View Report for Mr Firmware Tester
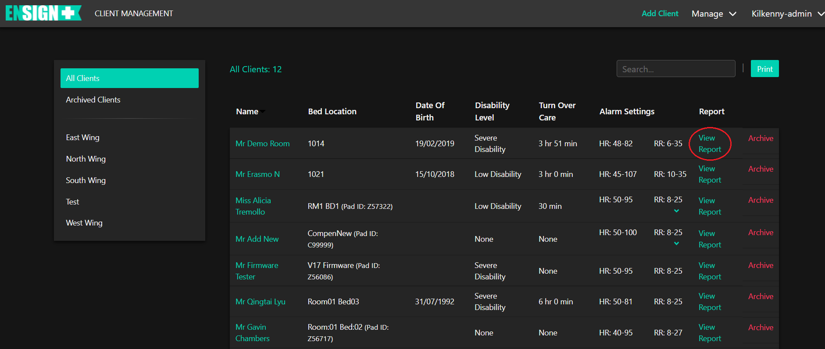The height and width of the screenshot is (349, 825). tap(709, 271)
